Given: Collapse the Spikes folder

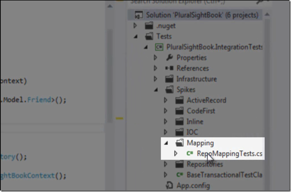Looking at the screenshot, I should (156, 90).
